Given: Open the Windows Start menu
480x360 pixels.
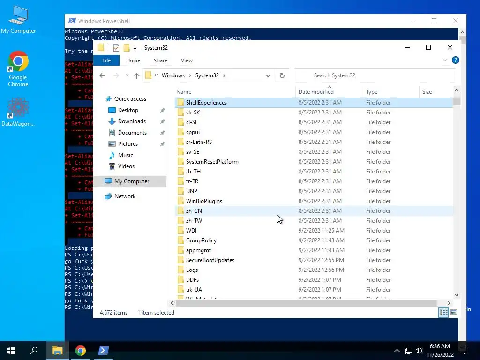Looking at the screenshot, I should pyautogui.click(x=11, y=351).
